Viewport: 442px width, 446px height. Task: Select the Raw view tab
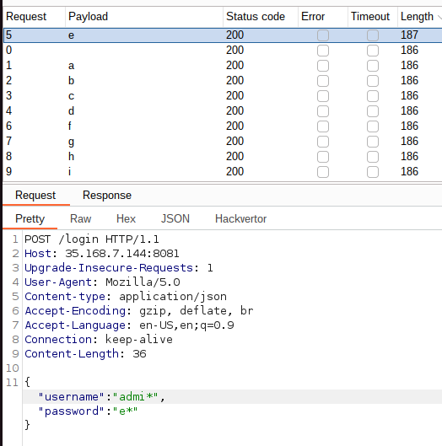point(80,219)
